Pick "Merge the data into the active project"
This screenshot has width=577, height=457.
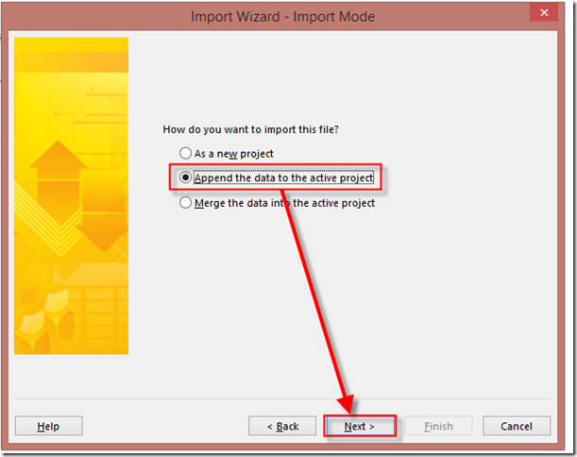coord(283,203)
